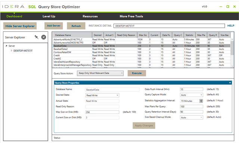The height and width of the screenshot is (143, 239).
Task: Open the Size Based Cleanup Mode dropdown
Action: [192, 117]
